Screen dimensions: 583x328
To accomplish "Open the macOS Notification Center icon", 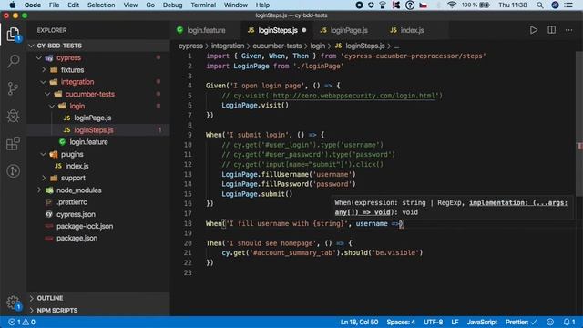I will pyautogui.click(x=568, y=5).
